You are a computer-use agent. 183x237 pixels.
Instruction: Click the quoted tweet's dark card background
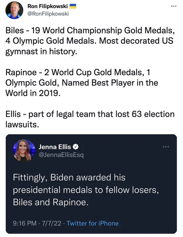pyautogui.click(x=91, y=184)
